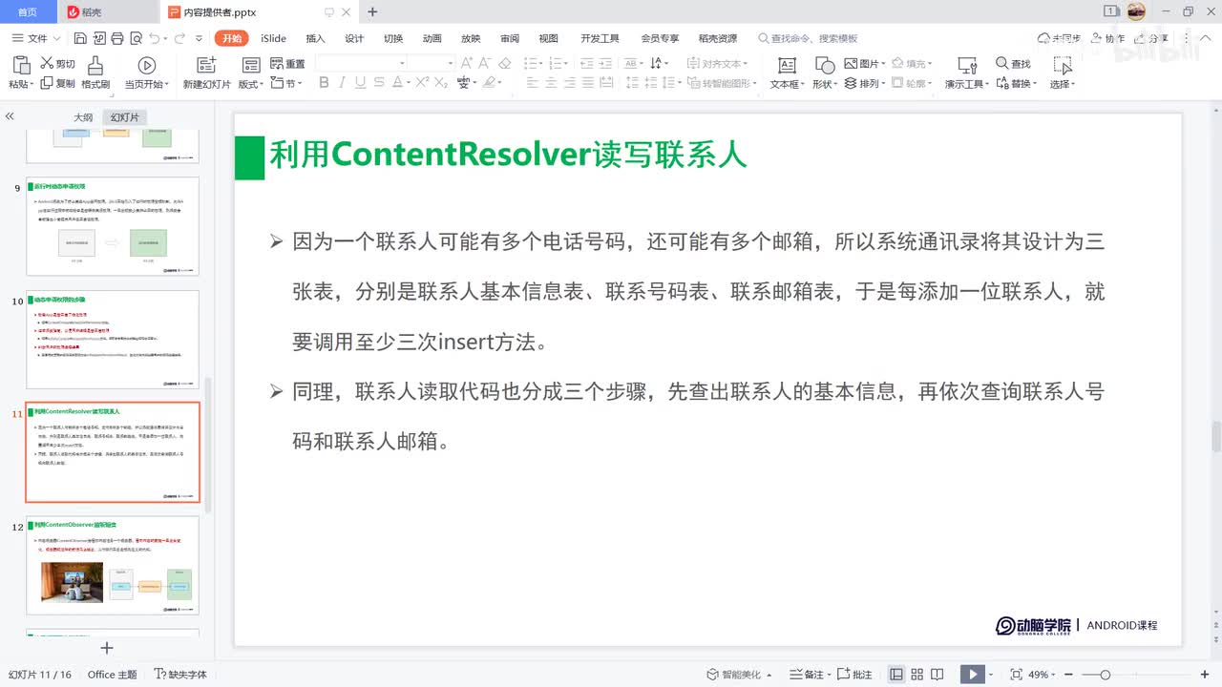The width and height of the screenshot is (1222, 687).
Task: Toggle Underline formatting
Action: click(360, 83)
